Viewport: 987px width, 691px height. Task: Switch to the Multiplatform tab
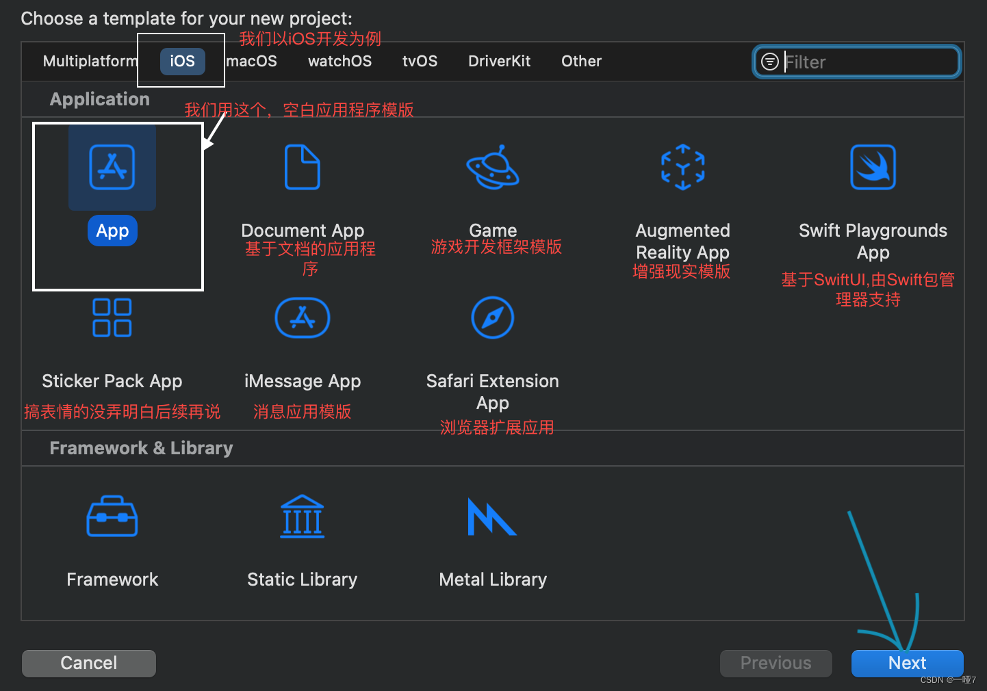(x=90, y=61)
